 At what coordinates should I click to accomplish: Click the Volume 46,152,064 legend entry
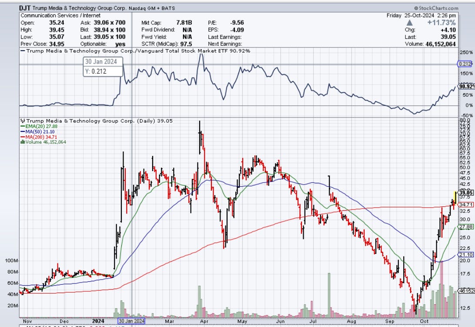(43, 142)
